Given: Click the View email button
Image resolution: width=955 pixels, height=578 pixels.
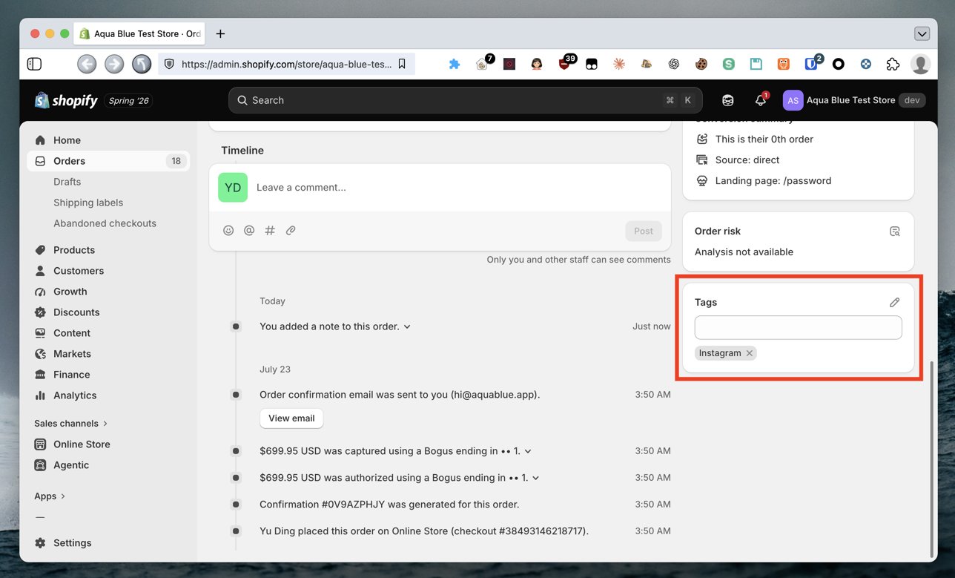Looking at the screenshot, I should [291, 418].
